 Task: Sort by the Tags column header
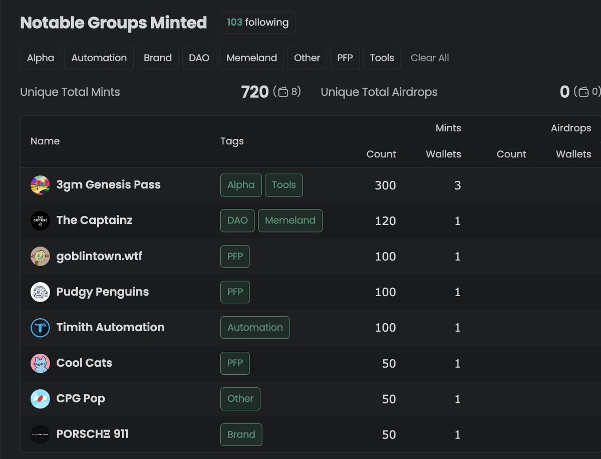tap(232, 141)
